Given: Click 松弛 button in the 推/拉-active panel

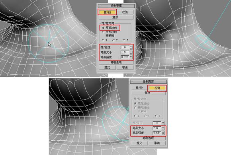Looking at the screenshot, I should pos(125,12).
